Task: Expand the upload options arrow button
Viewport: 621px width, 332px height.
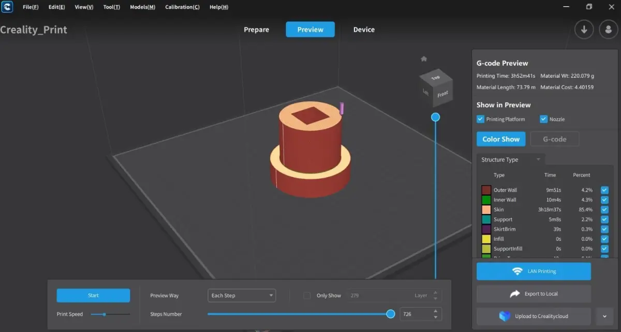Action: [604, 316]
